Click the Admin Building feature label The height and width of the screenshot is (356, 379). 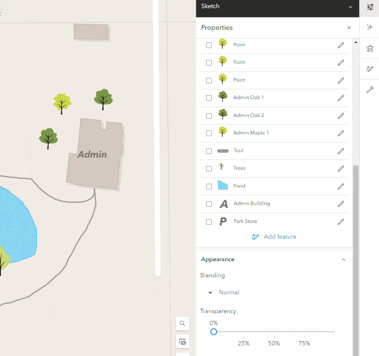[251, 203]
